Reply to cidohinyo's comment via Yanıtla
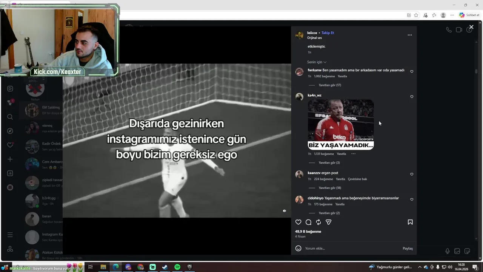 (340, 204)
